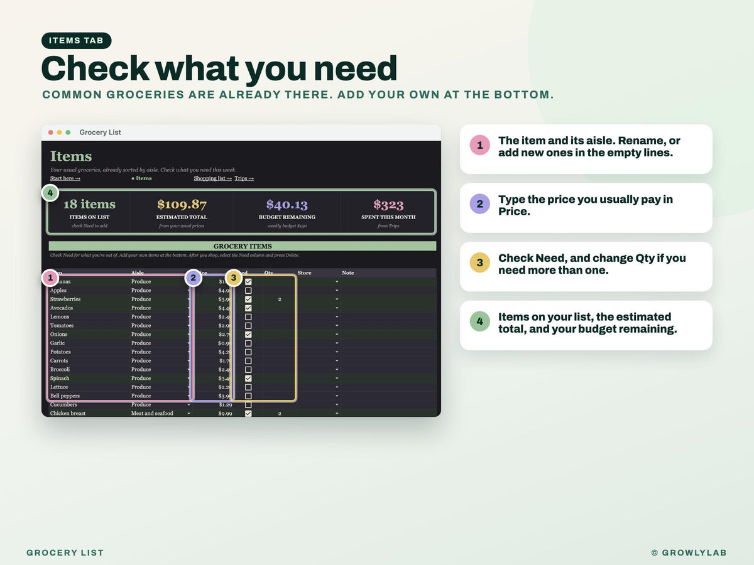Image resolution: width=754 pixels, height=565 pixels.
Task: Click the 'Cucumbers' item cell
Action: 89,405
